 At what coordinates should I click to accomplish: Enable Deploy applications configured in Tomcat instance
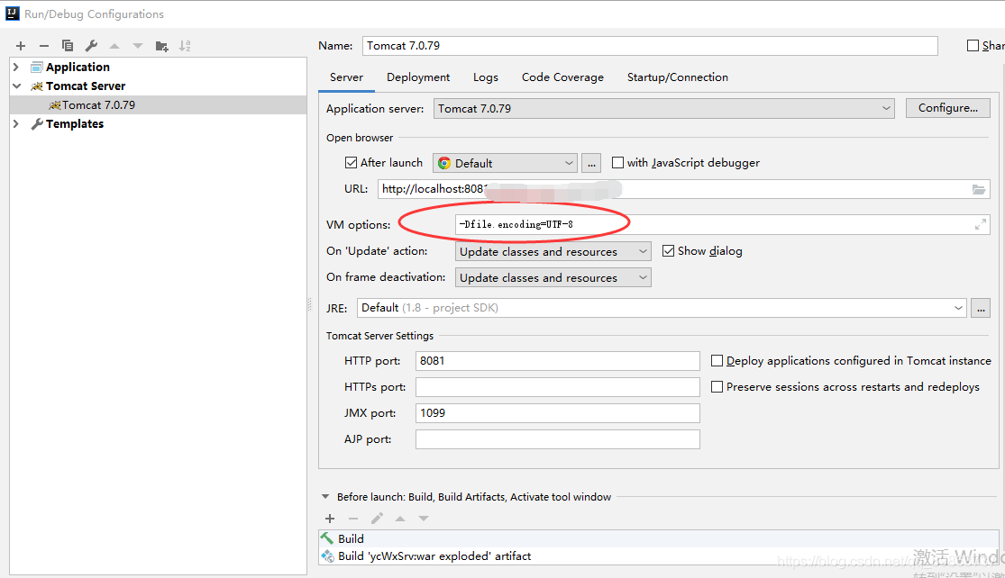click(x=717, y=361)
